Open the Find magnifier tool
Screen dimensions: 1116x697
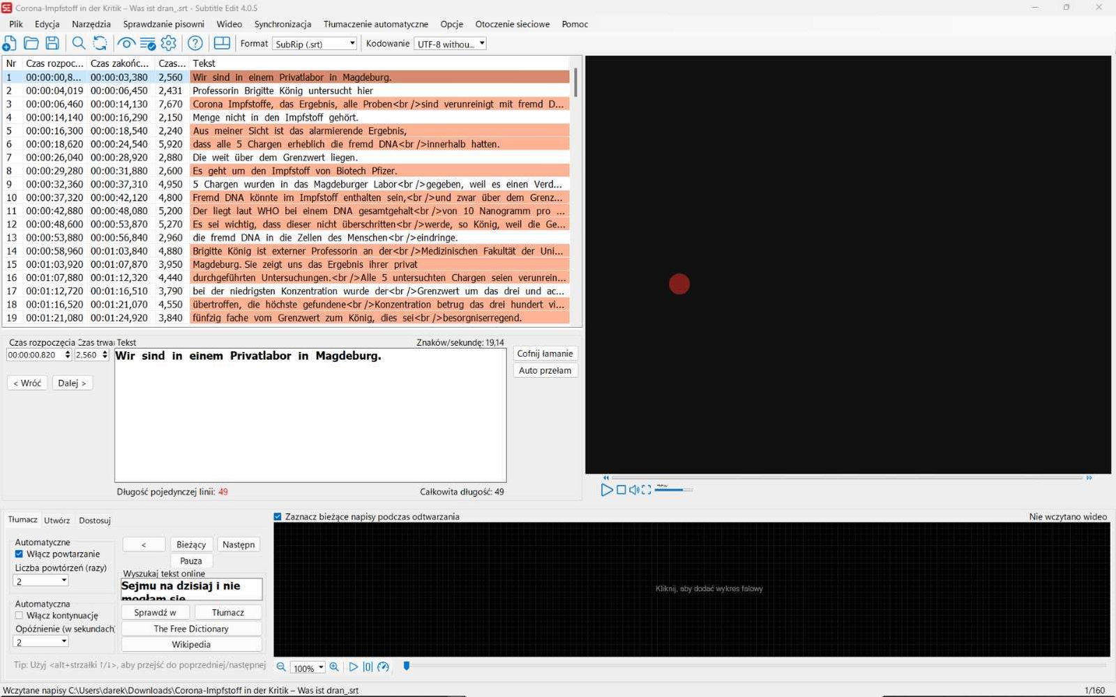point(79,43)
